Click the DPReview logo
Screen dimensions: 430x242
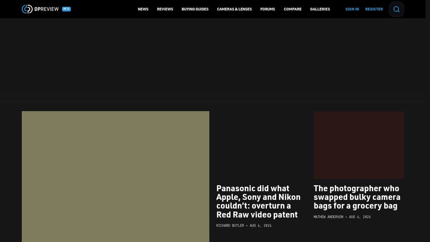(40, 9)
